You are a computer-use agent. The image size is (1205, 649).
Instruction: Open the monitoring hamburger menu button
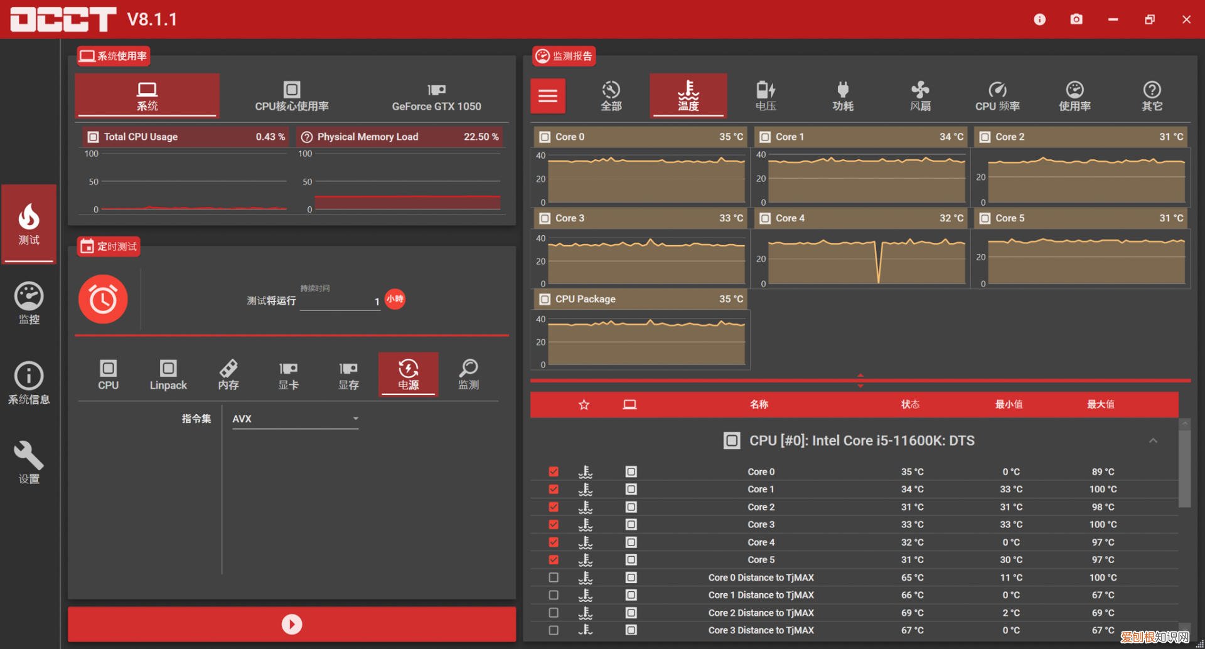548,96
